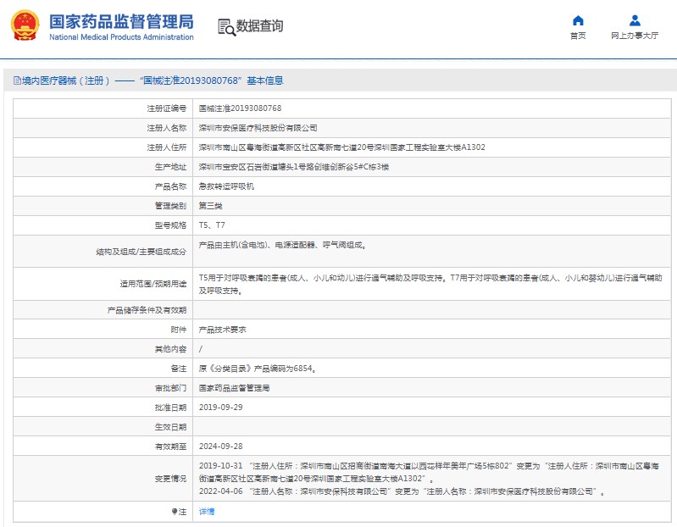Select the product name 急救转运呼吸机
Viewport: 677px width, 527px height.
coord(226,186)
